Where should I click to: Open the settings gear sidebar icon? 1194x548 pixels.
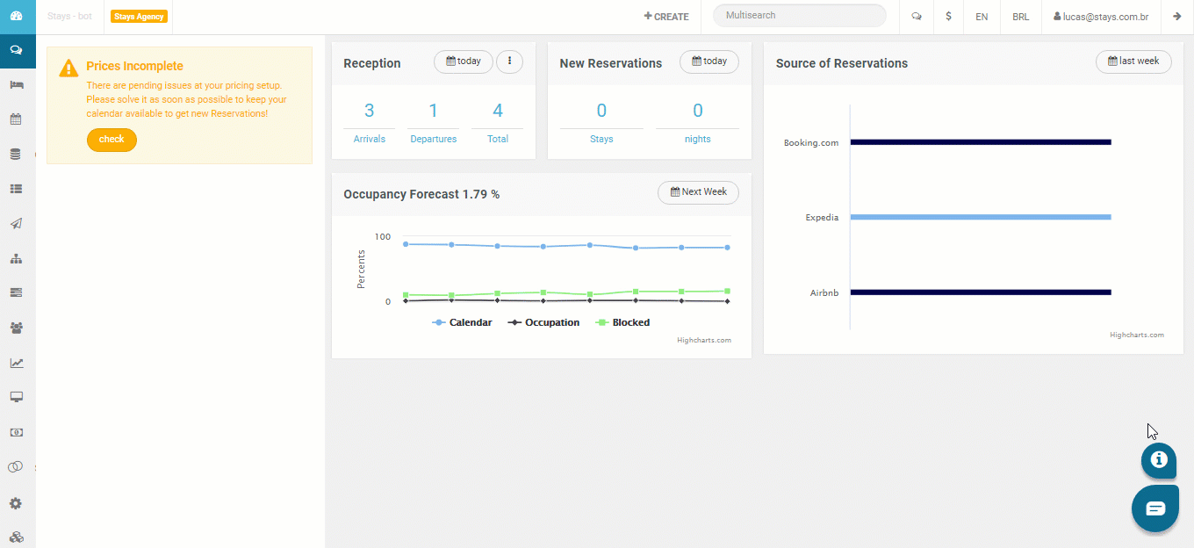(16, 503)
